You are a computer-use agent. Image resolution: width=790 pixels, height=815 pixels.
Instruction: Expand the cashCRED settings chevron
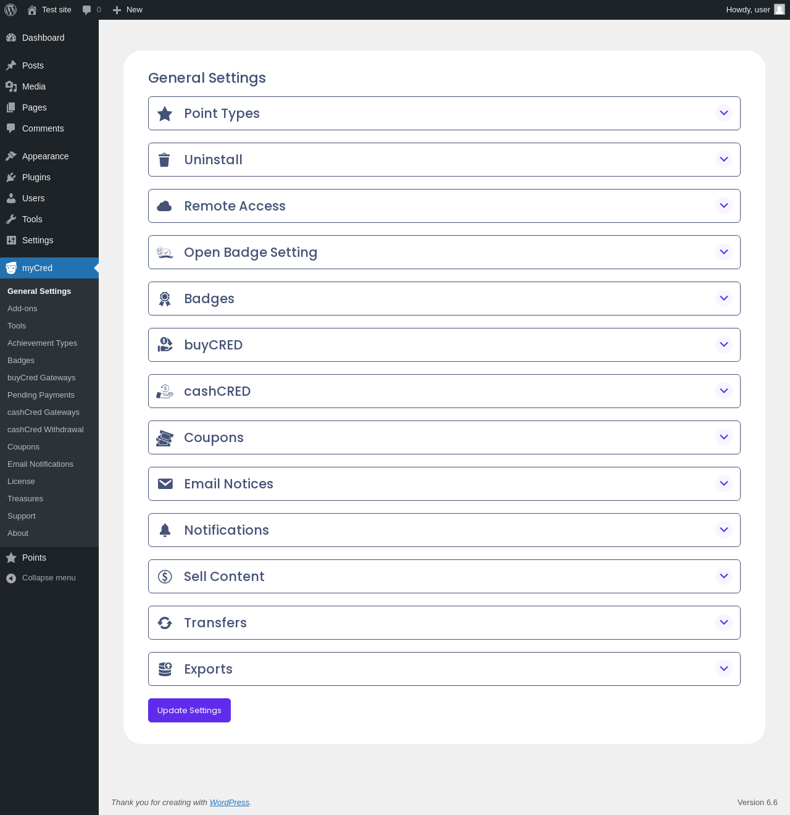pyautogui.click(x=724, y=391)
